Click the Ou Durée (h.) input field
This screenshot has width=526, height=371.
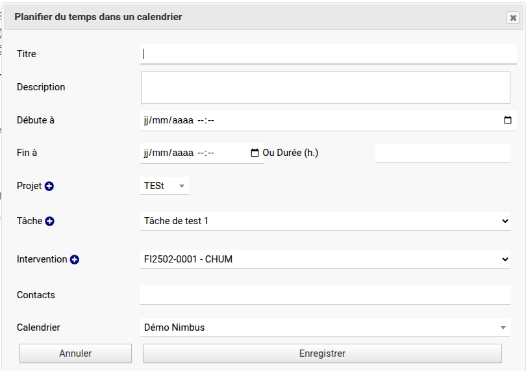point(442,153)
